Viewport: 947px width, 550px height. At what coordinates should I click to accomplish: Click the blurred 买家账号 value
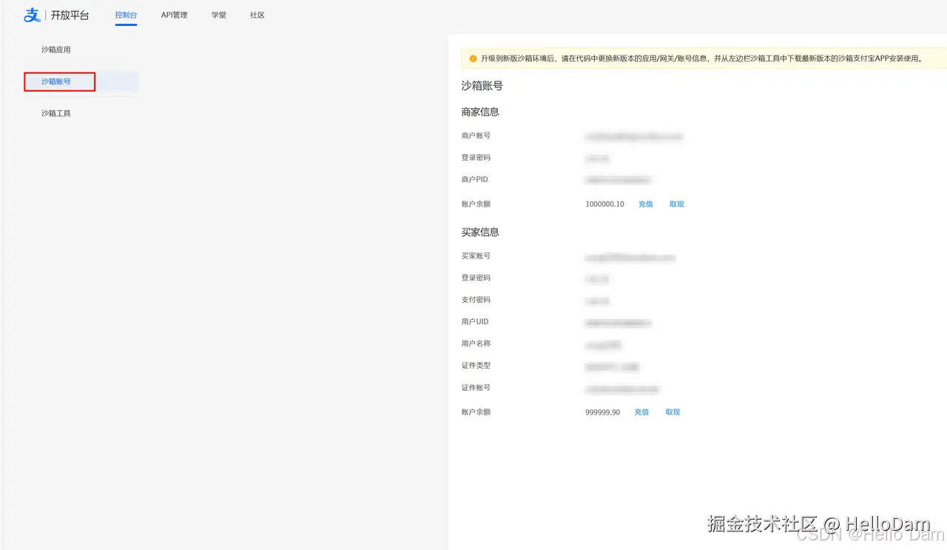click(630, 257)
